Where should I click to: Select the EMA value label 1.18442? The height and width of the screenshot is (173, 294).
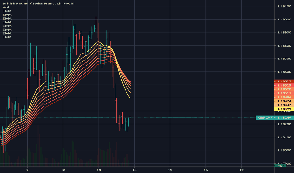284,105
